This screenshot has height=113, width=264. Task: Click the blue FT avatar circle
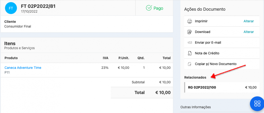tap(11, 8)
